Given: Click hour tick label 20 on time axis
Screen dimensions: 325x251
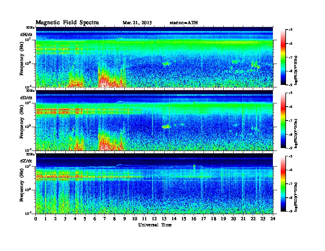Looking at the screenshot, I should pyautogui.click(x=233, y=219).
